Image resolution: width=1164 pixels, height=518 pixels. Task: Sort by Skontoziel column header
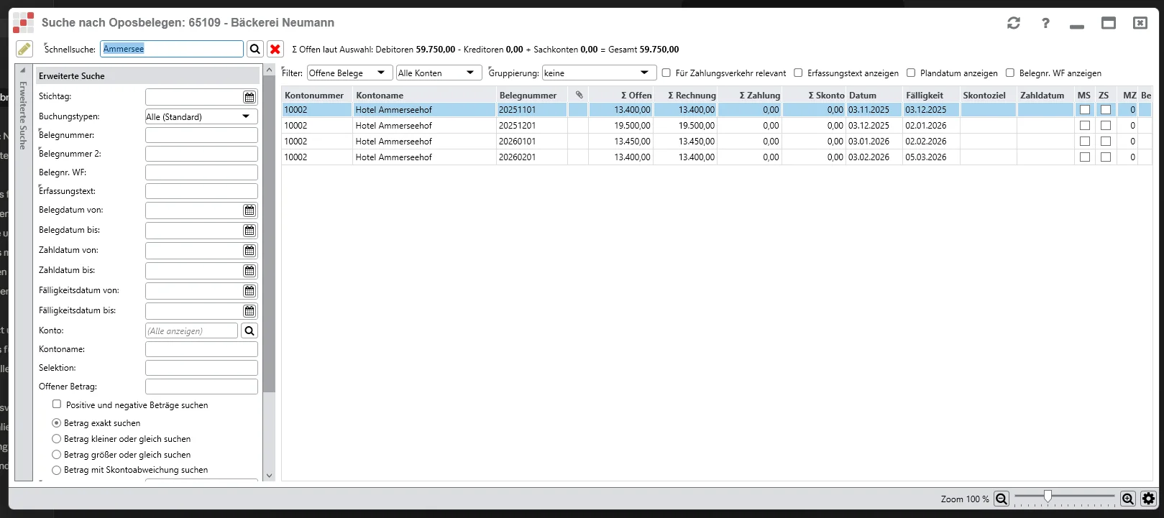(x=989, y=95)
